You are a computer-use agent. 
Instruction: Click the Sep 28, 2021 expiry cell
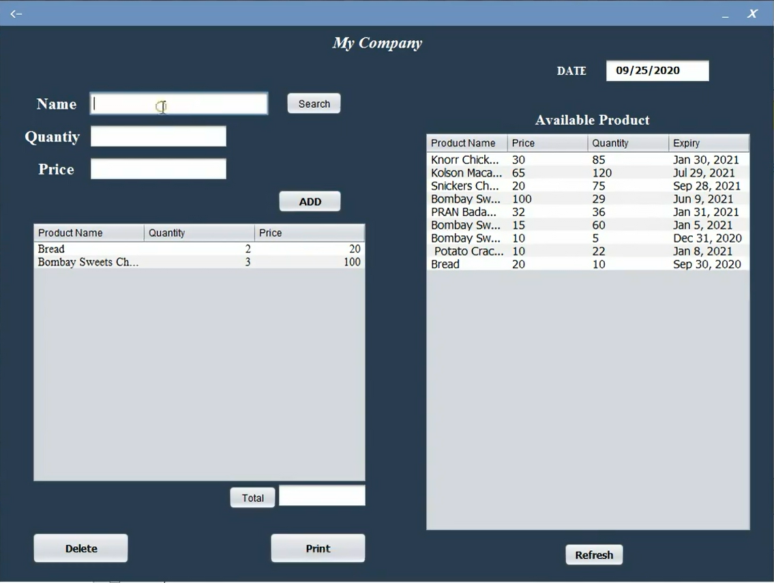(709, 185)
